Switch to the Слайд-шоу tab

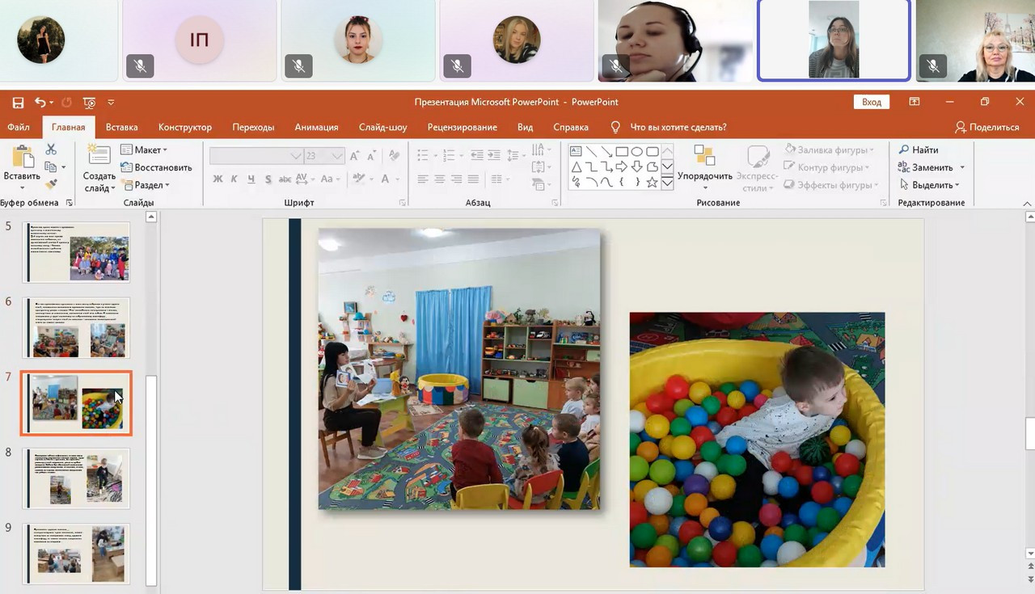383,127
